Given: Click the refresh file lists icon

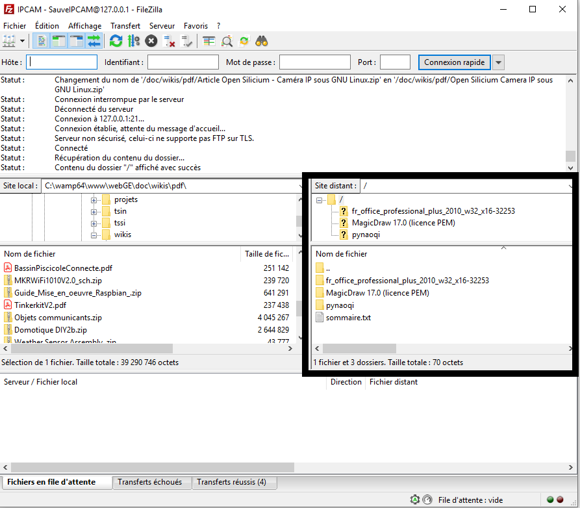Looking at the screenshot, I should click(x=116, y=41).
